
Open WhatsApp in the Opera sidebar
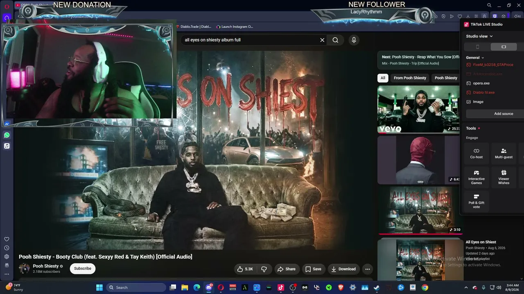pyautogui.click(x=7, y=135)
